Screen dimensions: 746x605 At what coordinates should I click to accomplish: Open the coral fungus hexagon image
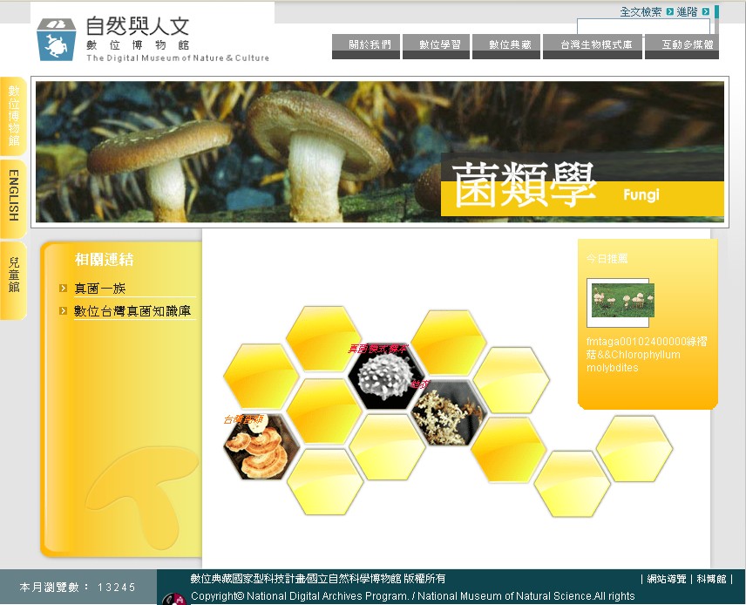[x=447, y=412]
